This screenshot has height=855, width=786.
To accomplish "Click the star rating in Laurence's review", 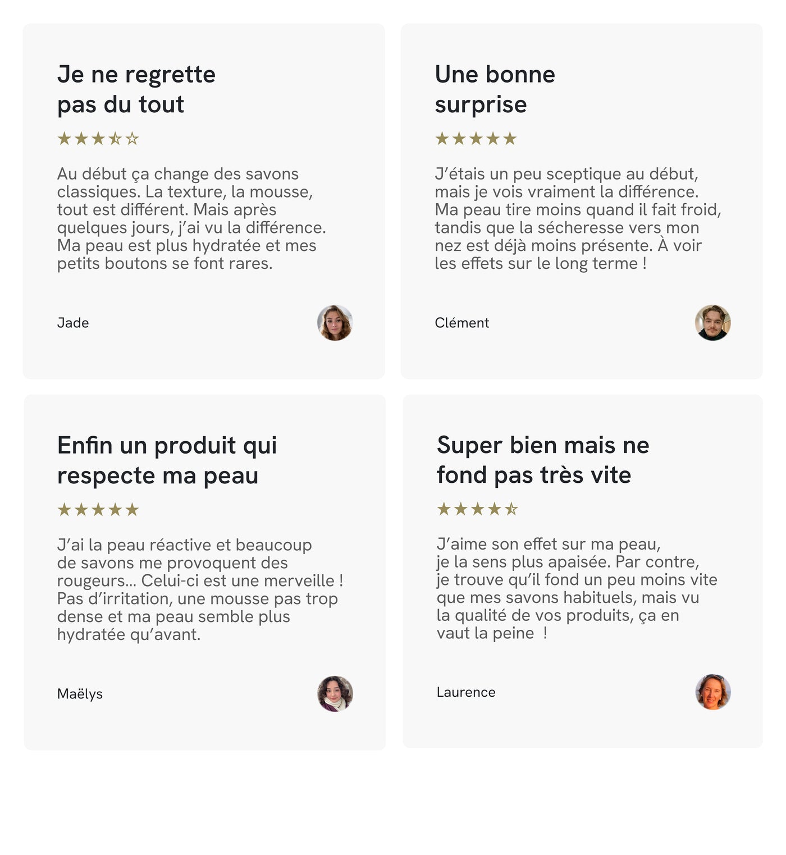I will (x=477, y=509).
